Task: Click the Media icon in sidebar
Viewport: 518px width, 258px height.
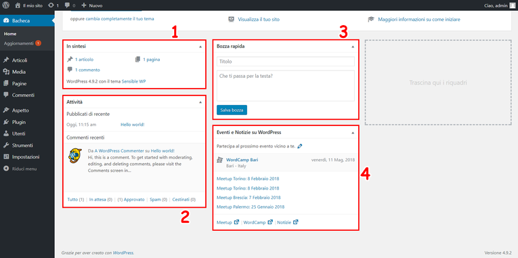Action: coord(6,72)
